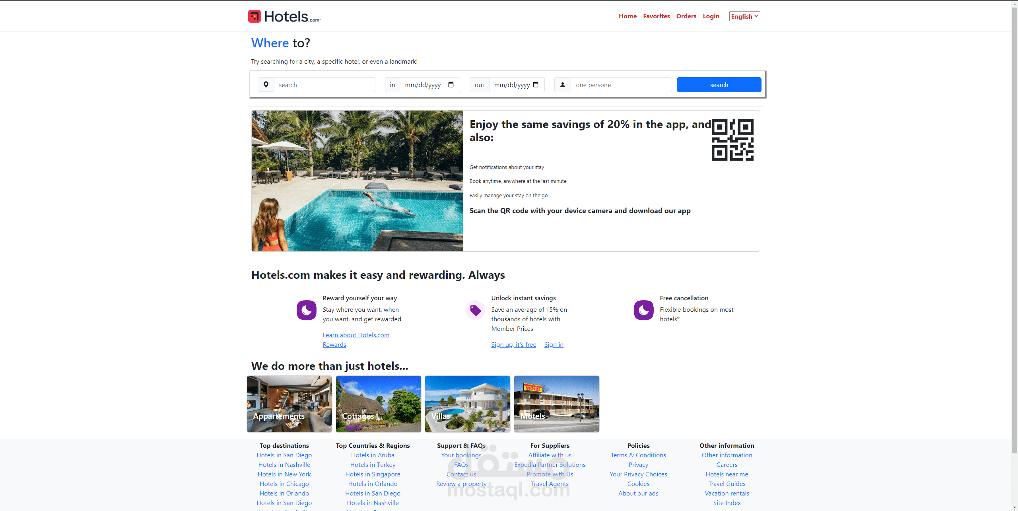
Task: Click Sign up, it's free link
Action: [x=513, y=344]
